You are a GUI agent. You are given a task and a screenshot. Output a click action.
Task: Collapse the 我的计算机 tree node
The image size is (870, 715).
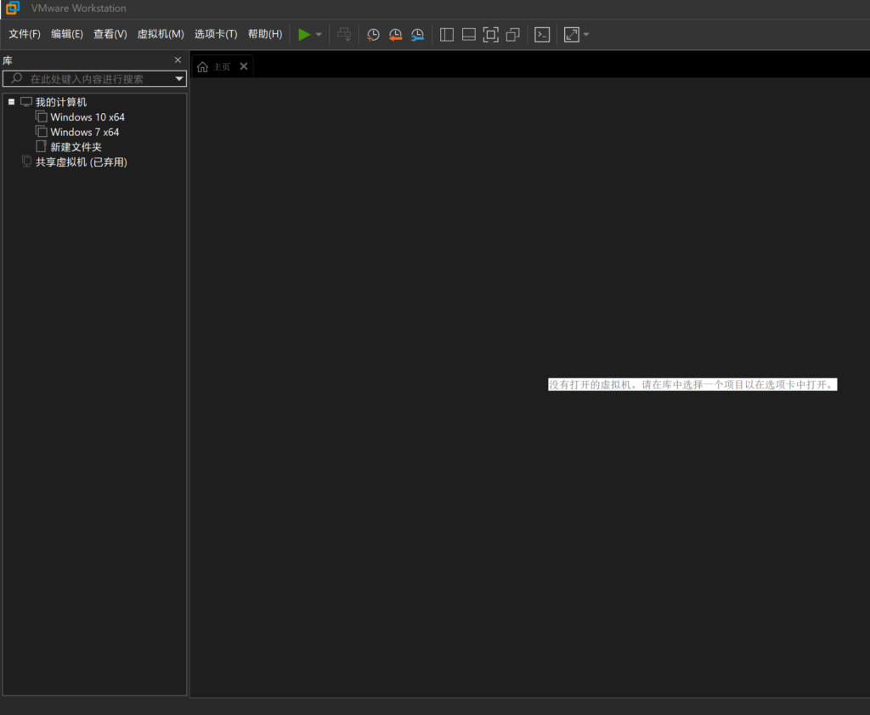click(12, 102)
